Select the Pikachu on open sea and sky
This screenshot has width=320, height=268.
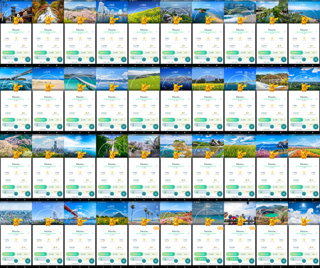pos(80,154)
